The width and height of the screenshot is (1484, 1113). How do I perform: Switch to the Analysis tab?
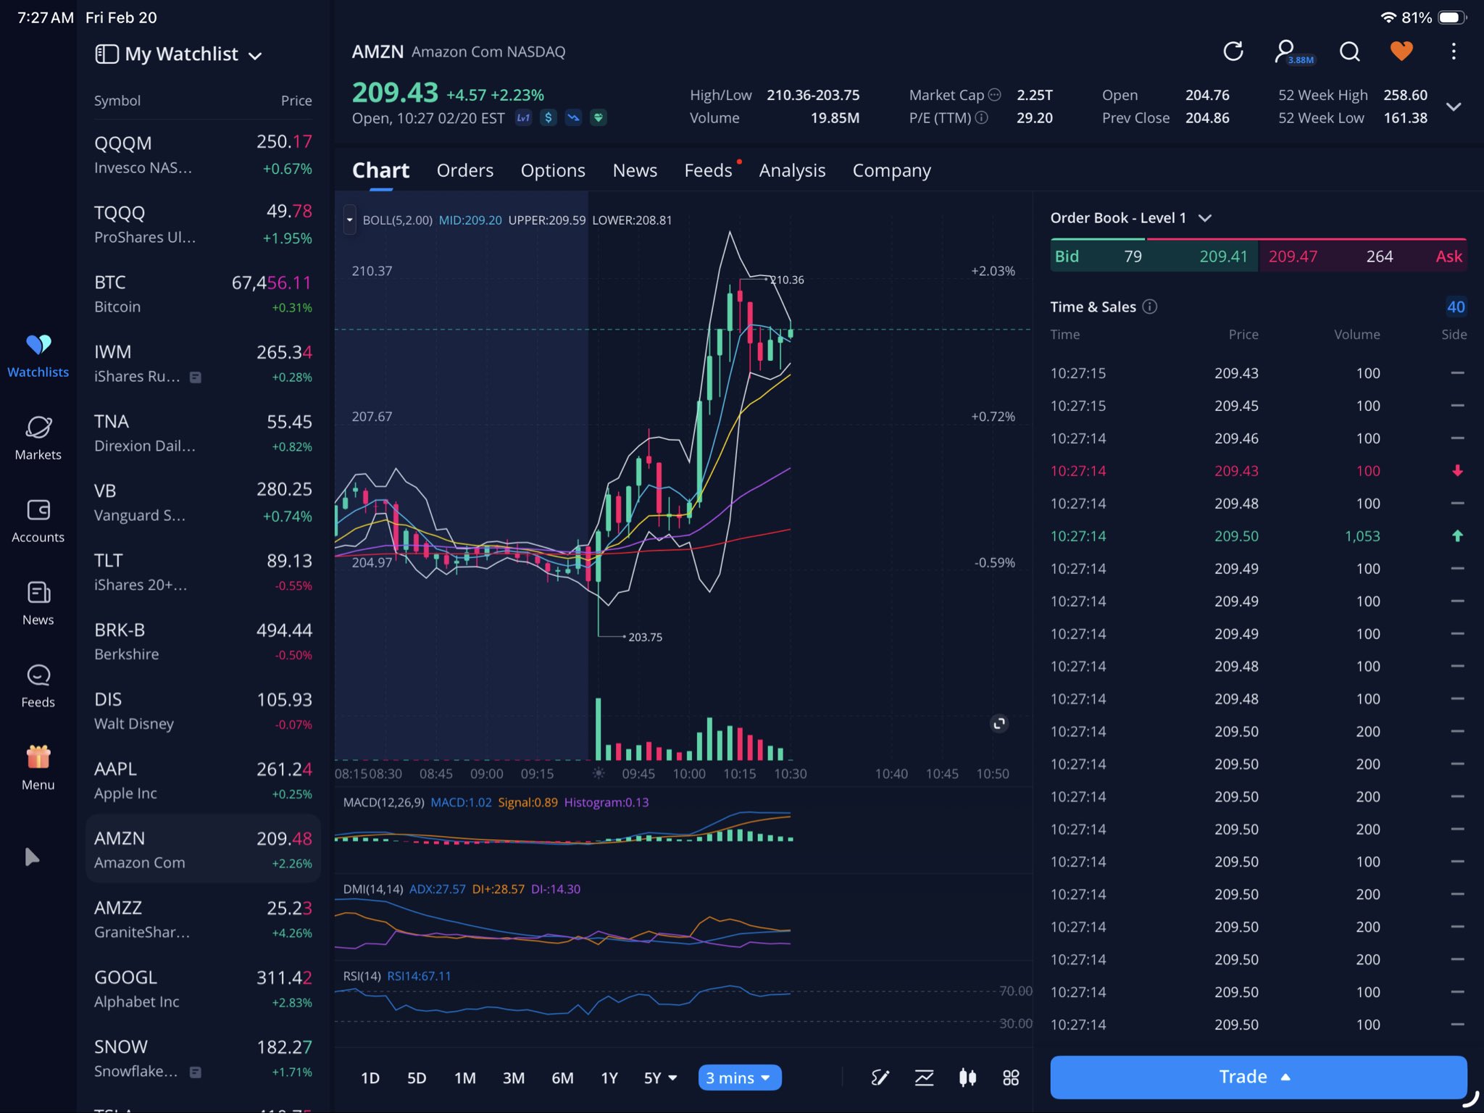[792, 170]
